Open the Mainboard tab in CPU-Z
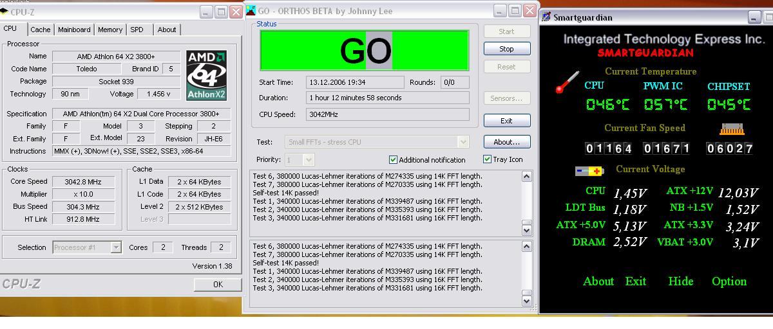 pos(74,30)
